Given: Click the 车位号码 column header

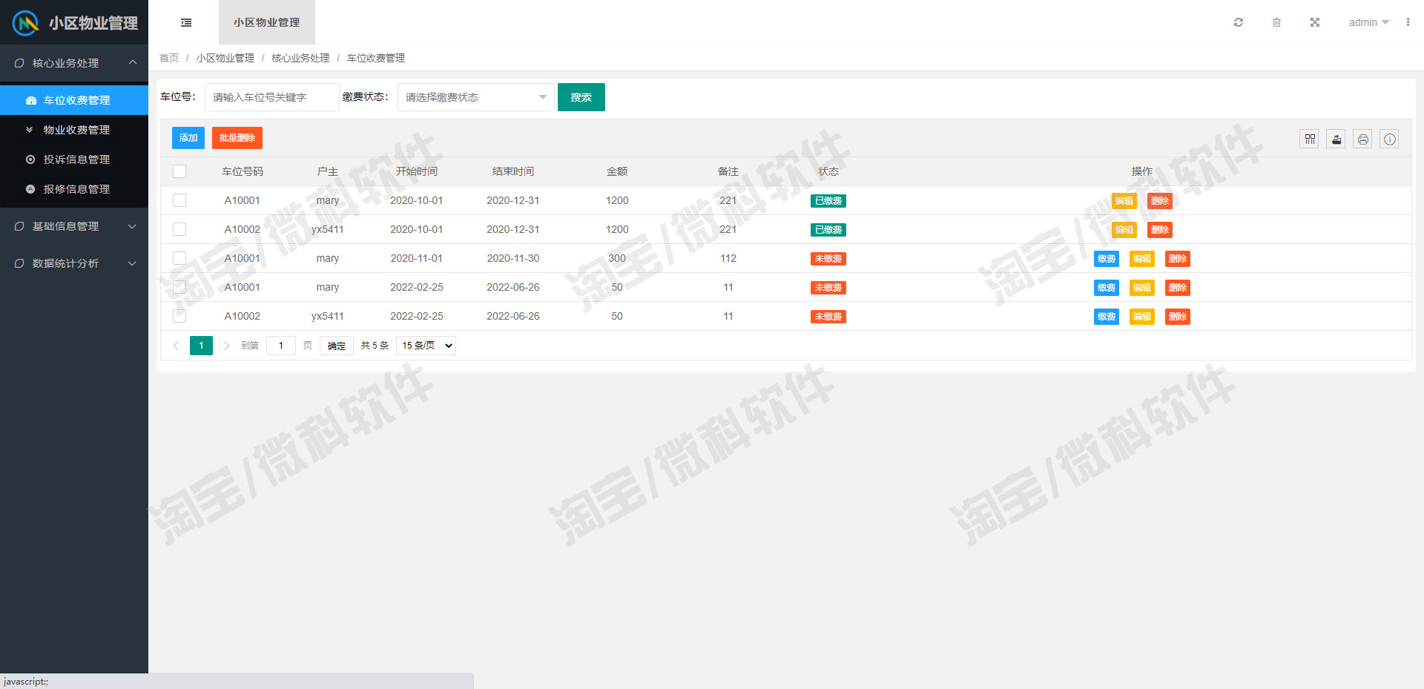Looking at the screenshot, I should (x=243, y=171).
